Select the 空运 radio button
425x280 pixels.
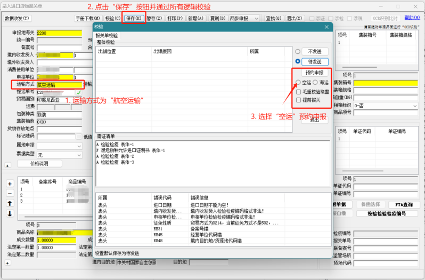[298, 82]
